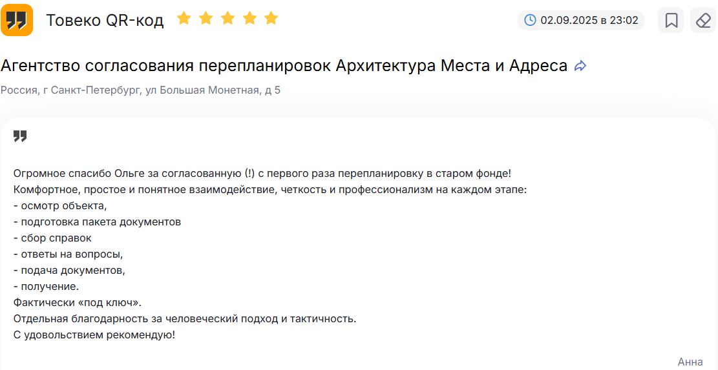Click the line «С удовольствием рекомендую!»
This screenshot has height=370, width=718.
(x=94, y=334)
